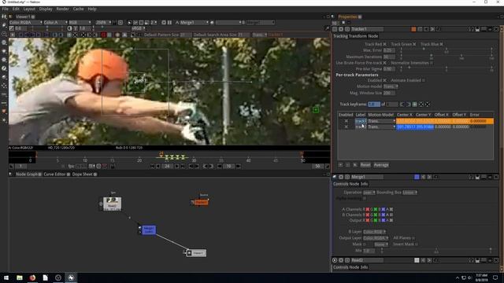Toggle Merge1 A Channels red checkbox

(368, 209)
